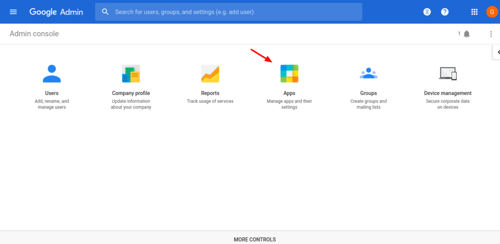Open the hourglass tasks icon

pyautogui.click(x=427, y=12)
